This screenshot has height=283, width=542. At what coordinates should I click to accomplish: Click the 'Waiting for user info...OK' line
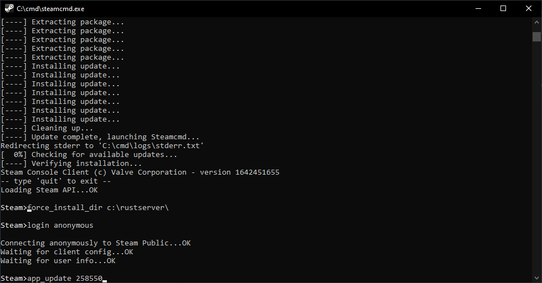coord(58,261)
